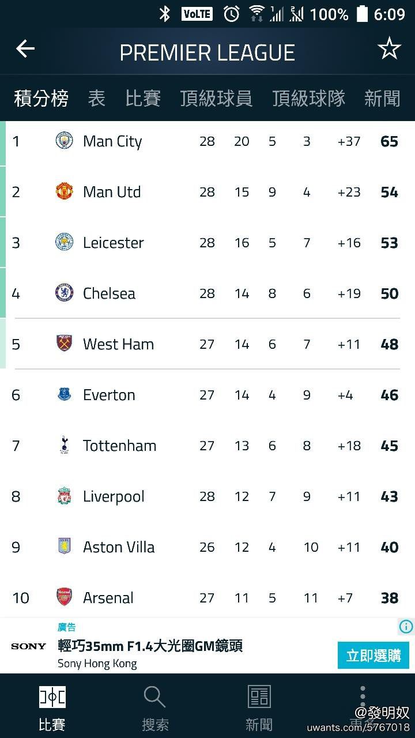Open the three-dot more menu

363,698
